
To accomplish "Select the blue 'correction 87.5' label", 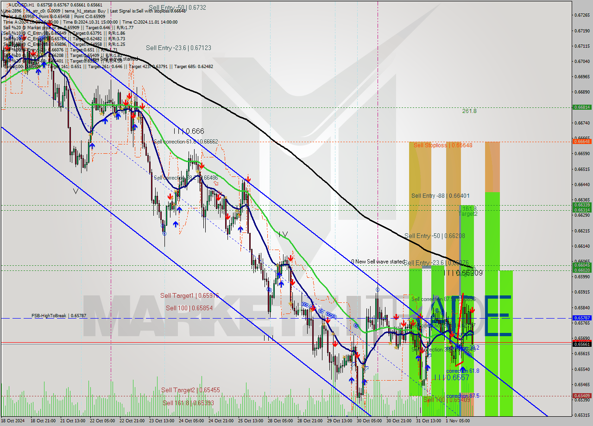I will pos(463,396).
